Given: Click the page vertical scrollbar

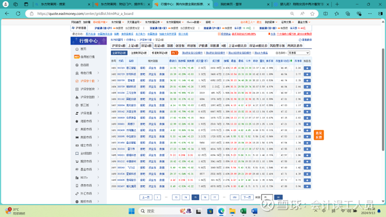Looking at the screenshot, I should (x=383, y=99).
